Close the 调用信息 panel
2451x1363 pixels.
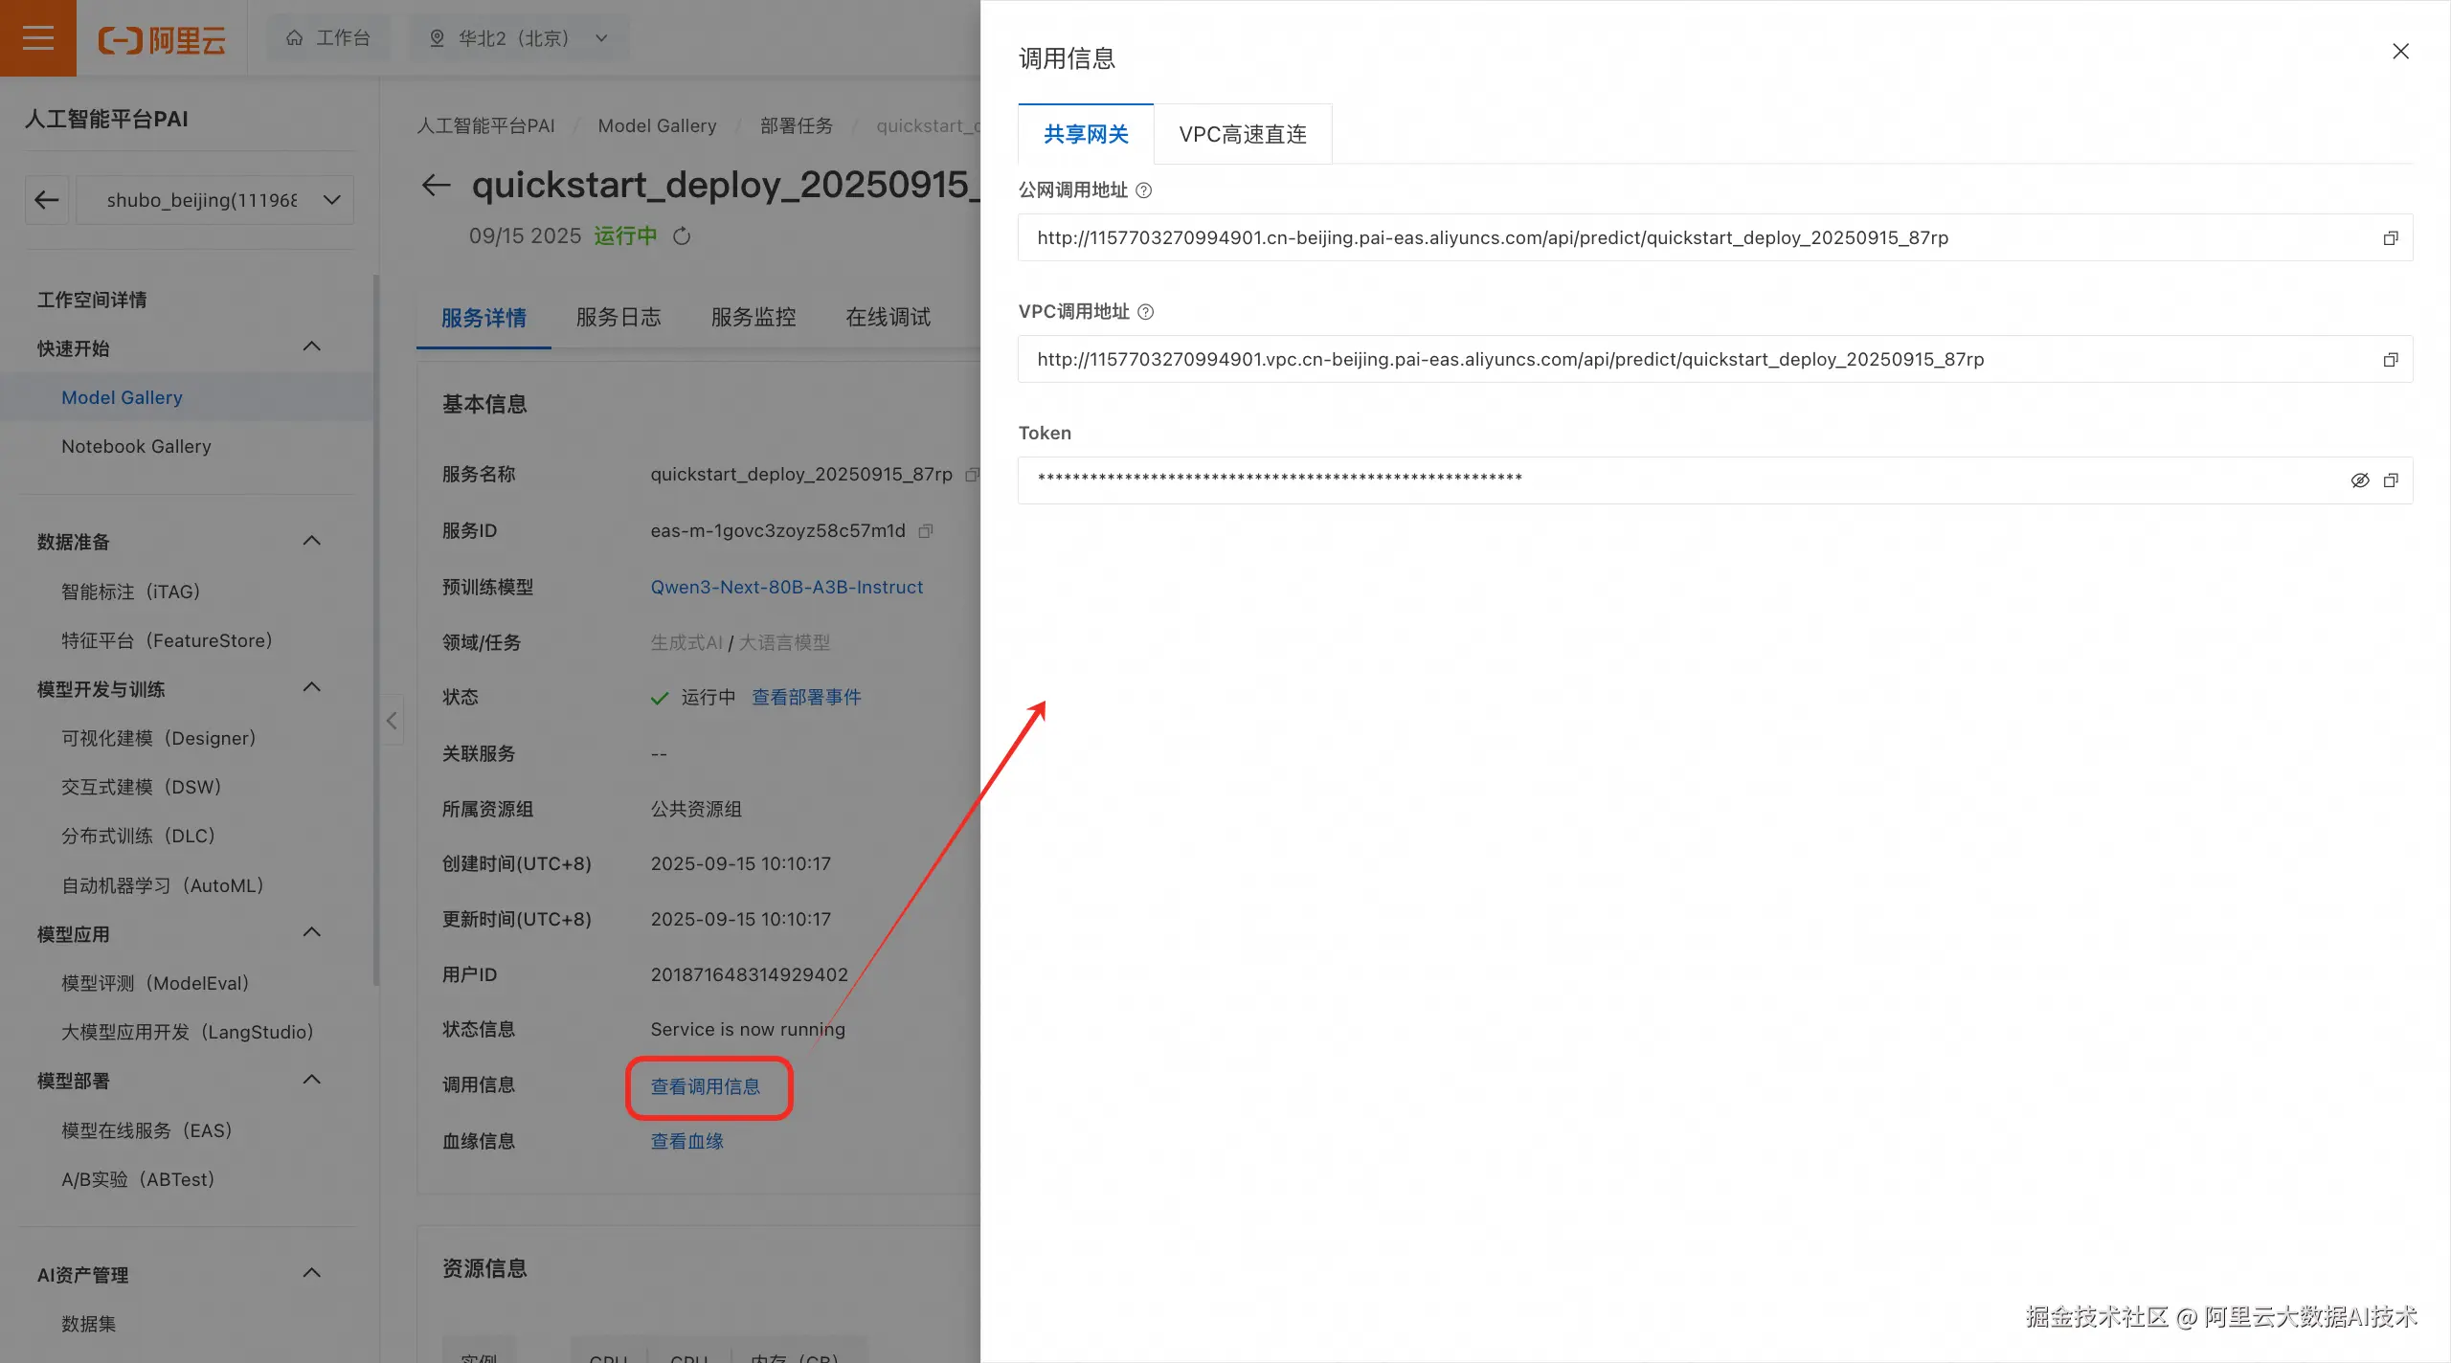2400,52
